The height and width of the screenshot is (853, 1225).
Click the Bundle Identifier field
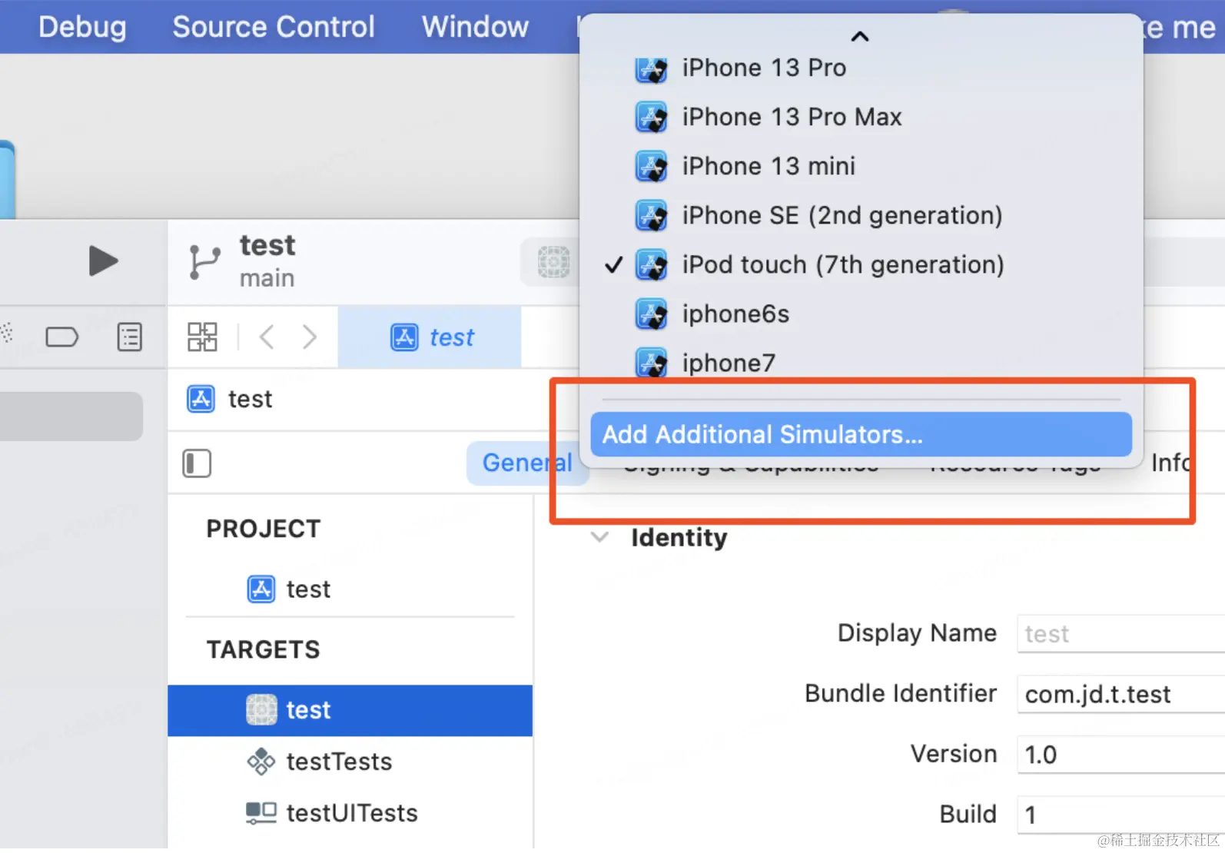pos(1119,695)
